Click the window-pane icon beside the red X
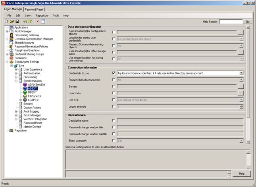The width and height of the screenshot is (256, 187). [43, 21]
